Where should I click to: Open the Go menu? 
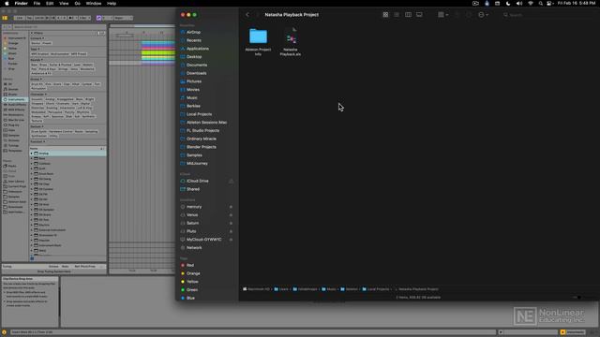tap(77, 4)
